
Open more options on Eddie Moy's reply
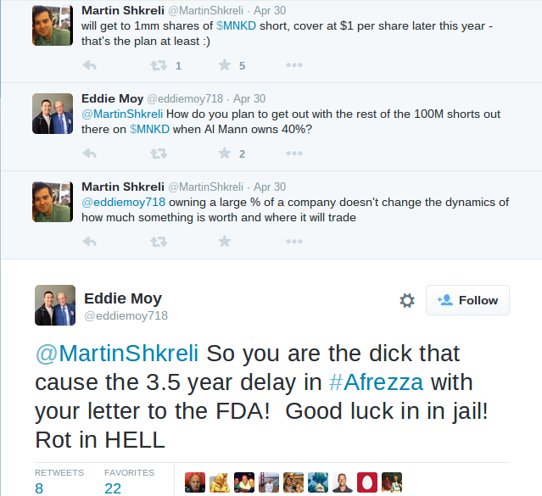[x=293, y=153]
